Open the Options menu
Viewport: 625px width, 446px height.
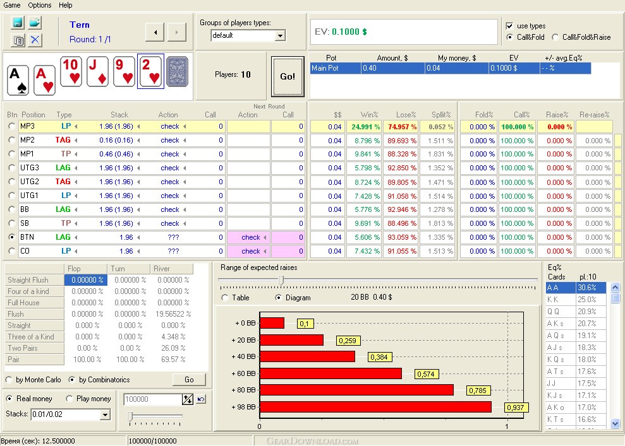tap(39, 5)
